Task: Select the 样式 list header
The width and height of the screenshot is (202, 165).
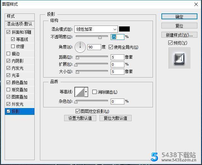Action: 20,17
